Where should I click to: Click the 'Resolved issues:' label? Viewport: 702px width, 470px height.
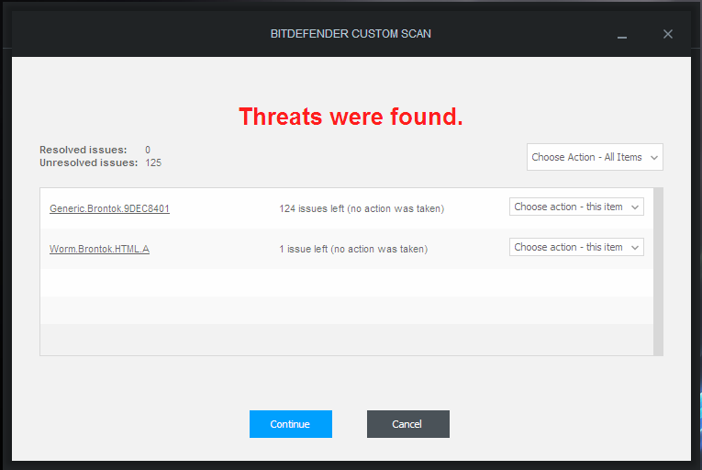click(84, 150)
